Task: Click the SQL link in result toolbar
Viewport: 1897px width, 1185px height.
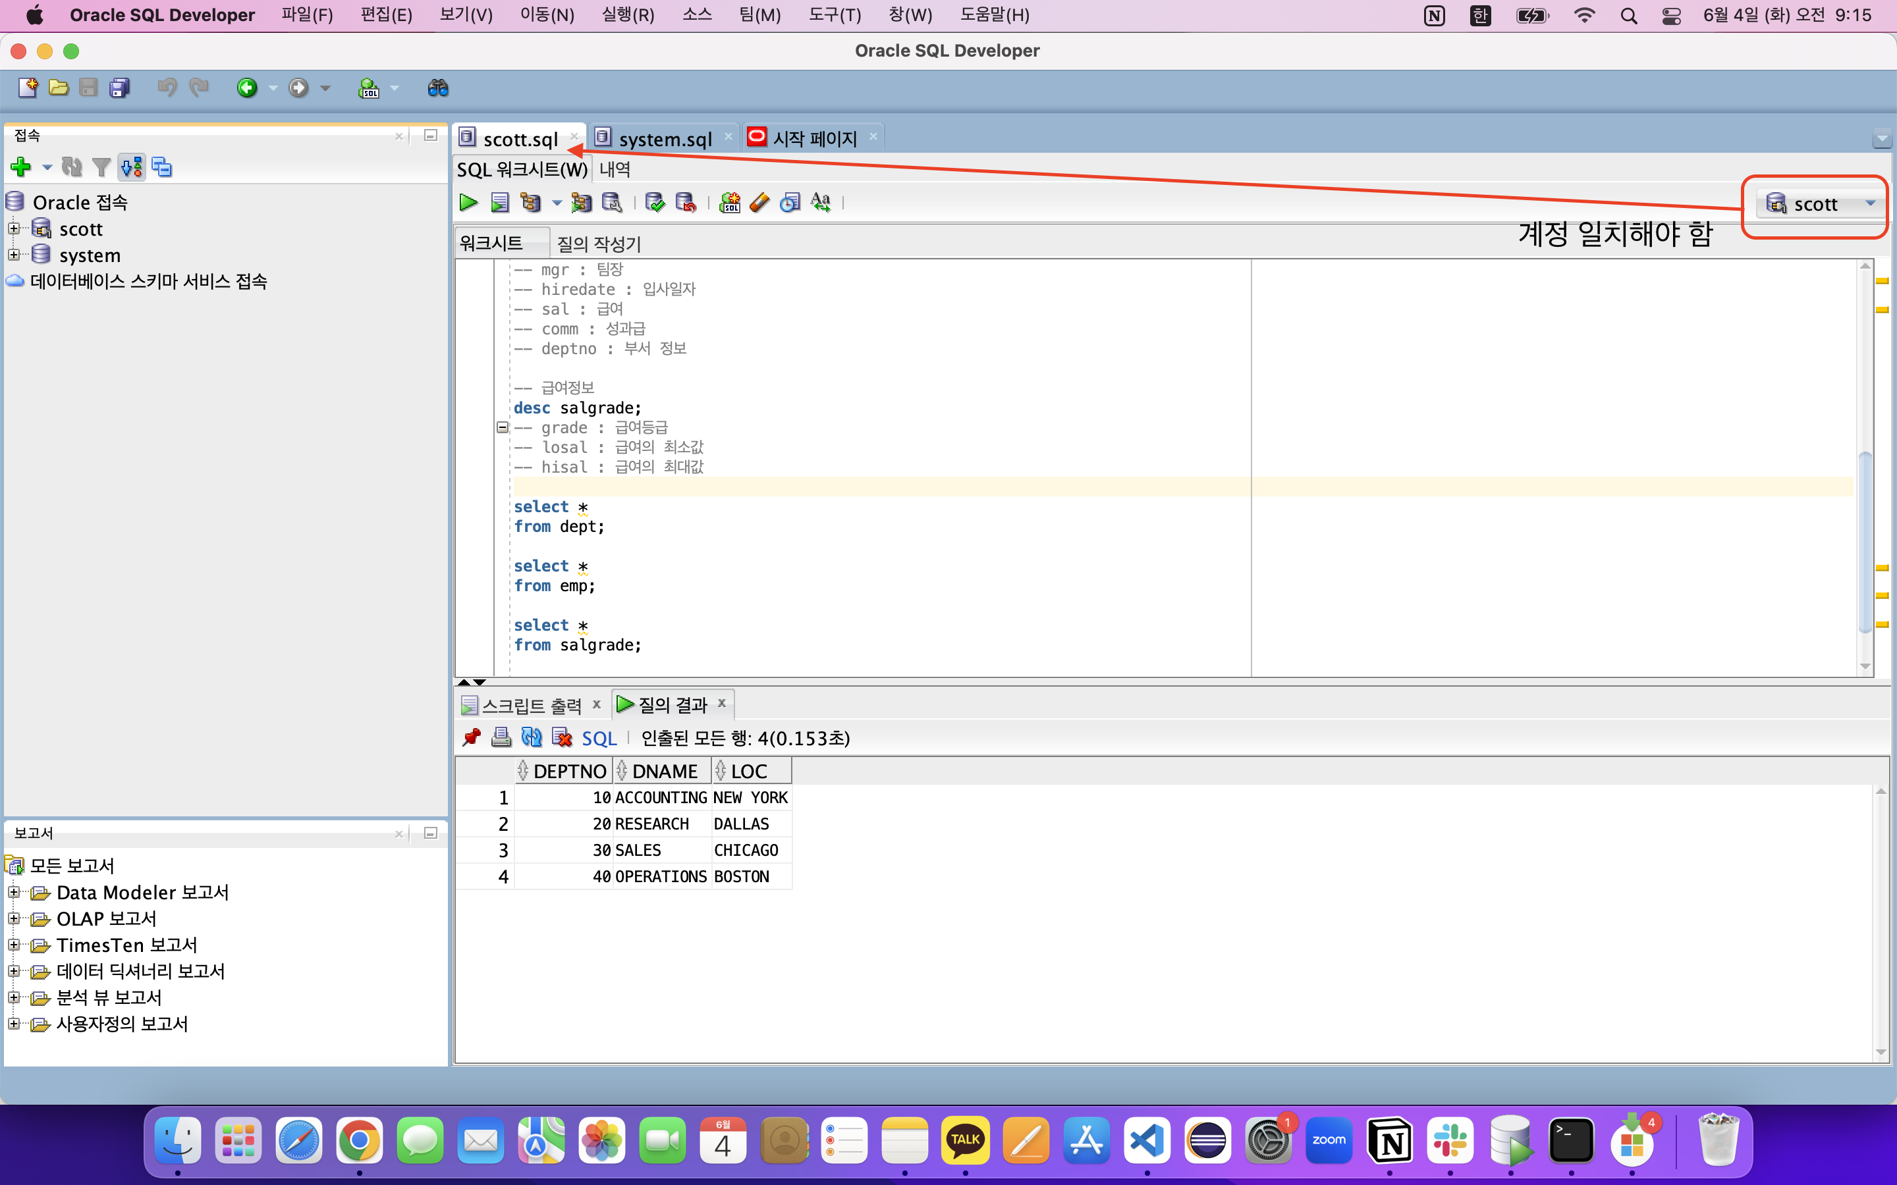Action: pyautogui.click(x=599, y=738)
